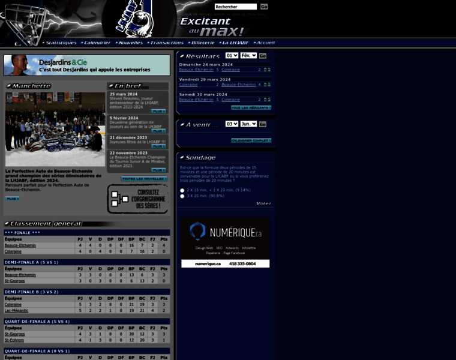Focus the Rechercher search field
Screen dimensions: 456x360
pos(236,7)
